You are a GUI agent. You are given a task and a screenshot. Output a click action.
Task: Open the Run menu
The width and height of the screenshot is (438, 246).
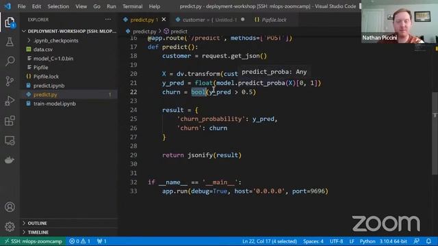coord(111,6)
